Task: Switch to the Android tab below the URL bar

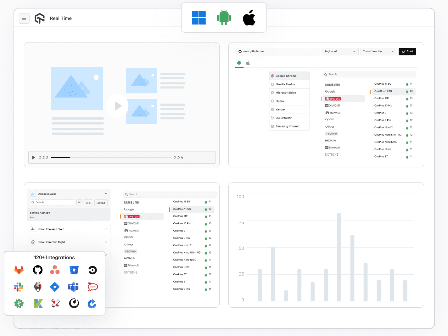Action: pyautogui.click(x=239, y=63)
